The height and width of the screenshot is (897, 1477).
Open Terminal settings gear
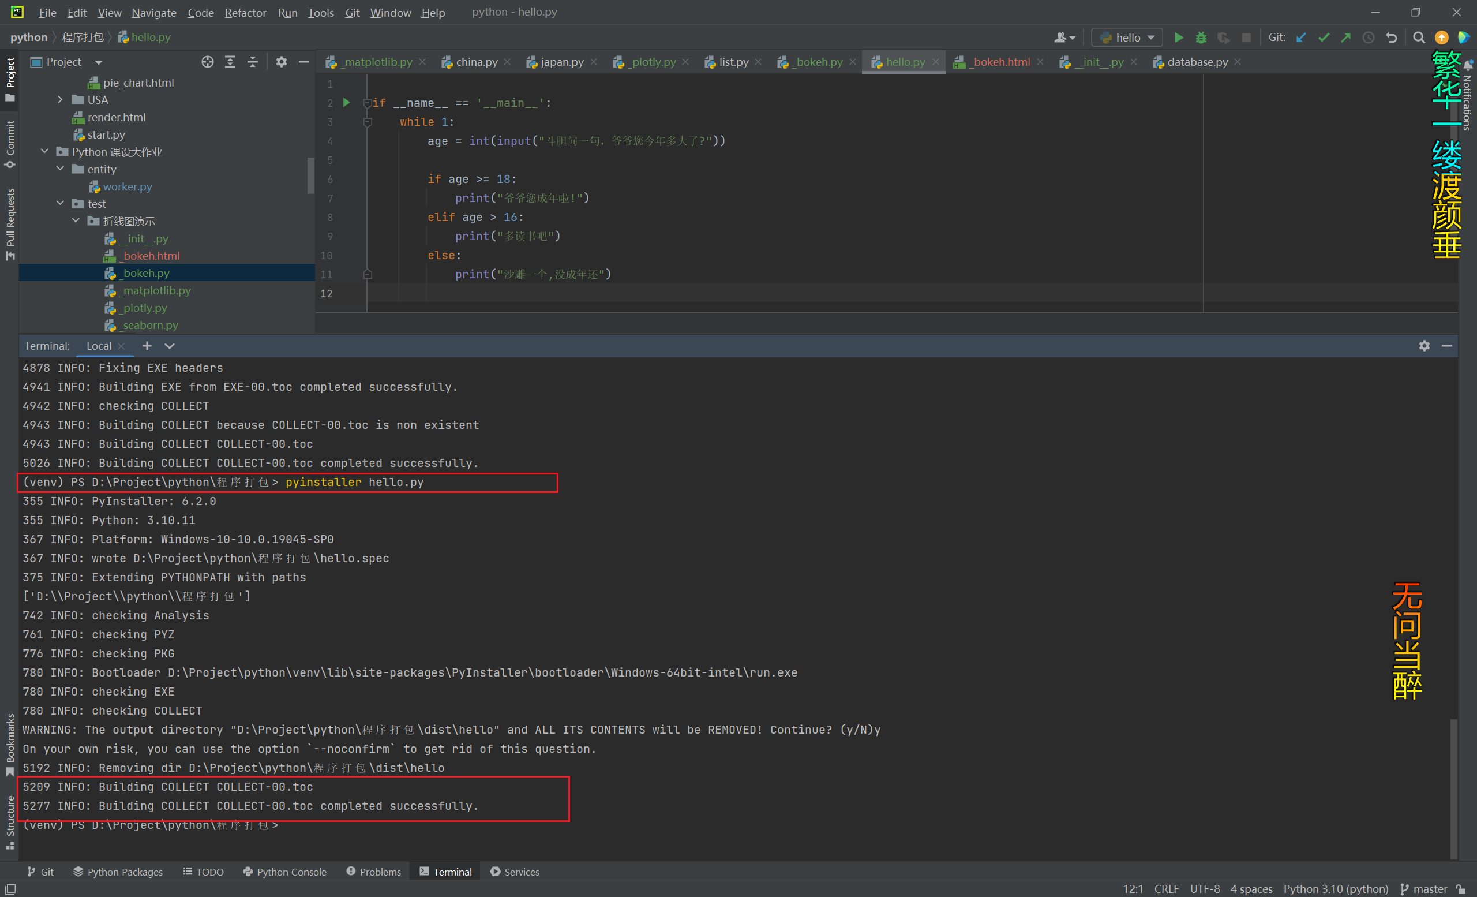pos(1424,346)
